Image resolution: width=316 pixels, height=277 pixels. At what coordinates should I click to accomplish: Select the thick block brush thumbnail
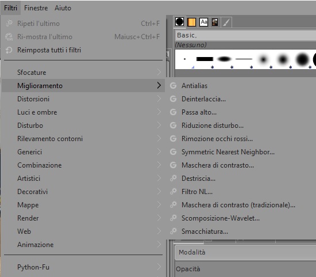click(205, 59)
